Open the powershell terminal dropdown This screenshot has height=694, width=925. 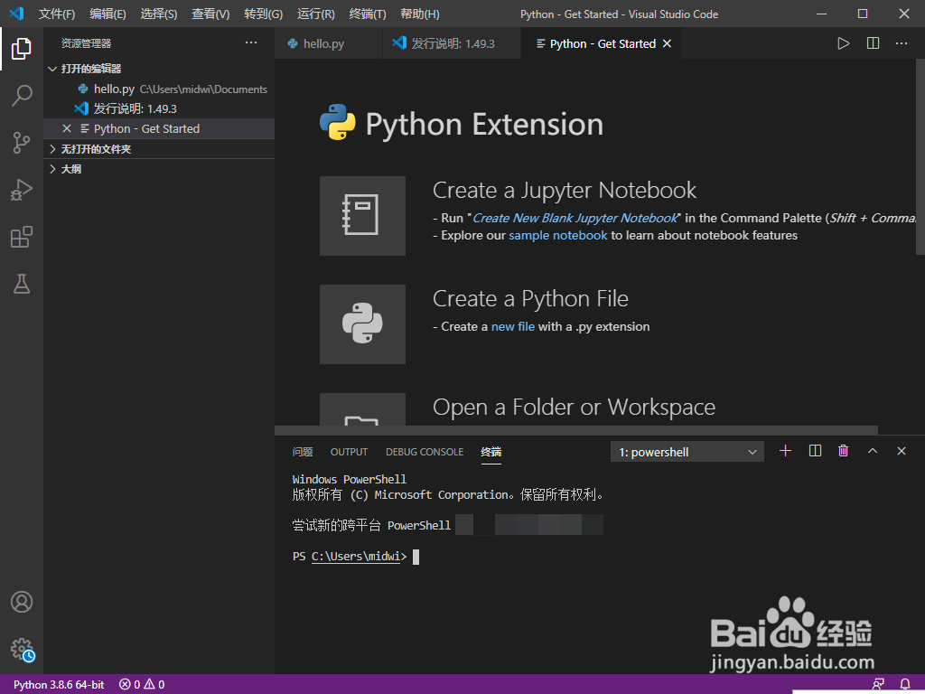tap(687, 452)
